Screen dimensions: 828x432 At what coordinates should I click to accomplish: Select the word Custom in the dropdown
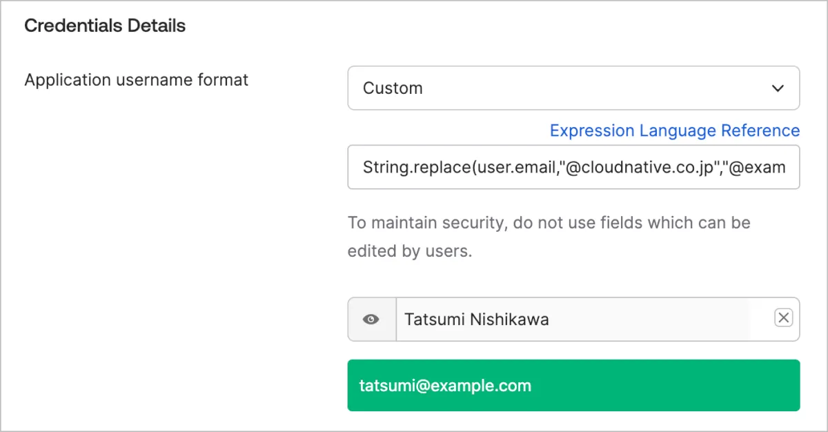tap(393, 88)
